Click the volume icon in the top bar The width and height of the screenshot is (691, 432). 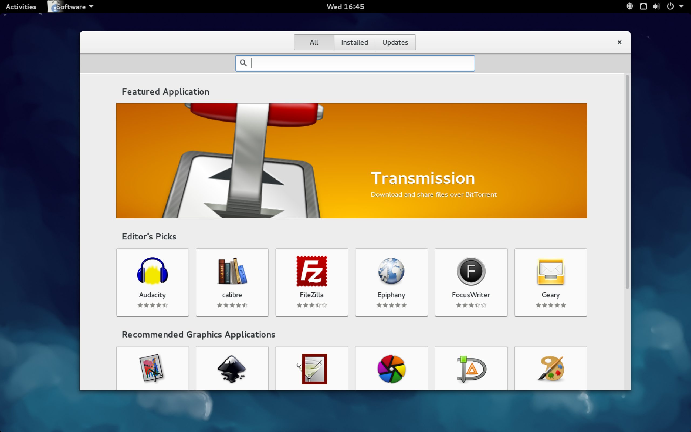click(656, 6)
